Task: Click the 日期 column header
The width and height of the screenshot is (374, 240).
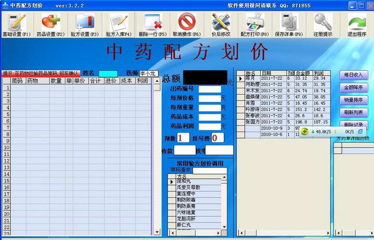Action: 273,73
